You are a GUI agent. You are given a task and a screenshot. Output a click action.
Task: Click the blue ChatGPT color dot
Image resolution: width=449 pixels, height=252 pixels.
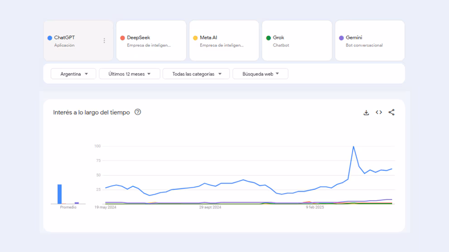[50, 38]
